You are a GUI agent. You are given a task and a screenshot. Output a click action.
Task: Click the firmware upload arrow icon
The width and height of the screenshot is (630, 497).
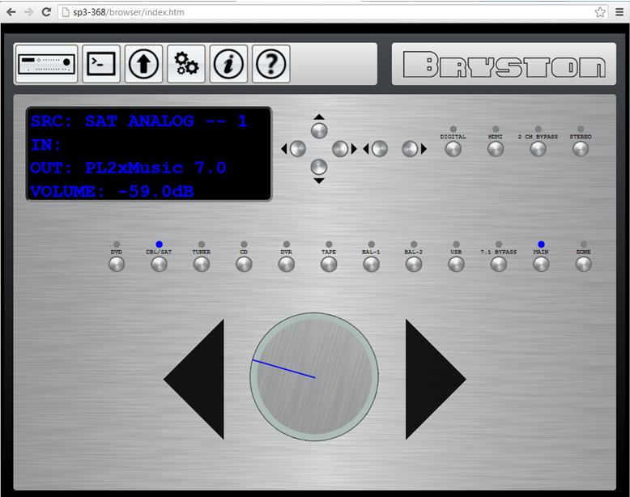tap(143, 64)
